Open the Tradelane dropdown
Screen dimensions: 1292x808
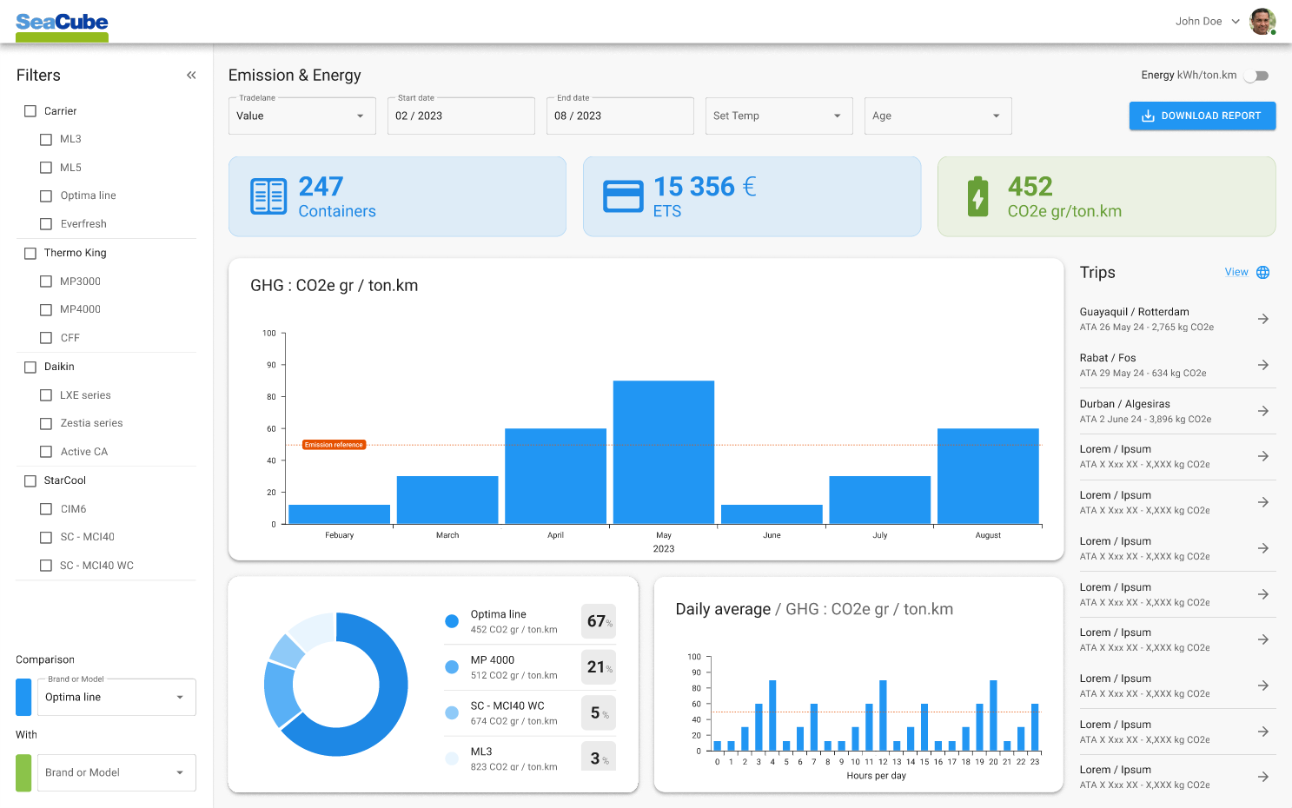[x=301, y=116]
